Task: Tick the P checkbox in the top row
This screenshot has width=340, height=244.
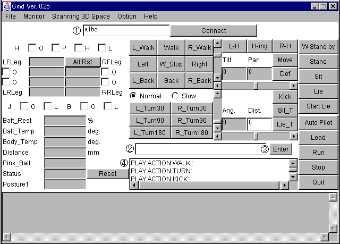Action: click(56, 48)
